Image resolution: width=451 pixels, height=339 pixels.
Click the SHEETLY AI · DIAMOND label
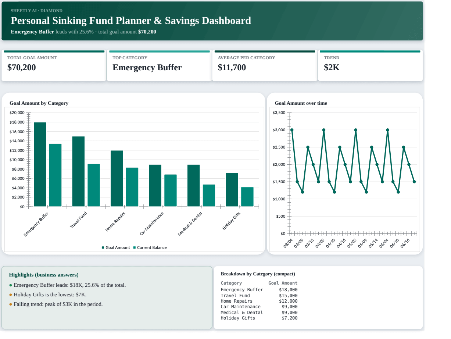(36, 11)
